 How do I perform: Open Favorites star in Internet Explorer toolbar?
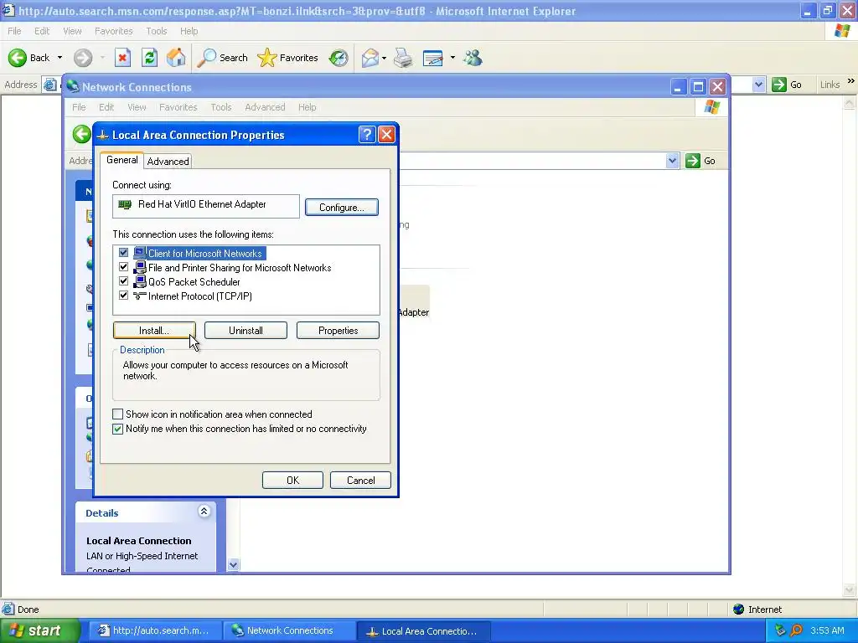pyautogui.click(x=287, y=58)
